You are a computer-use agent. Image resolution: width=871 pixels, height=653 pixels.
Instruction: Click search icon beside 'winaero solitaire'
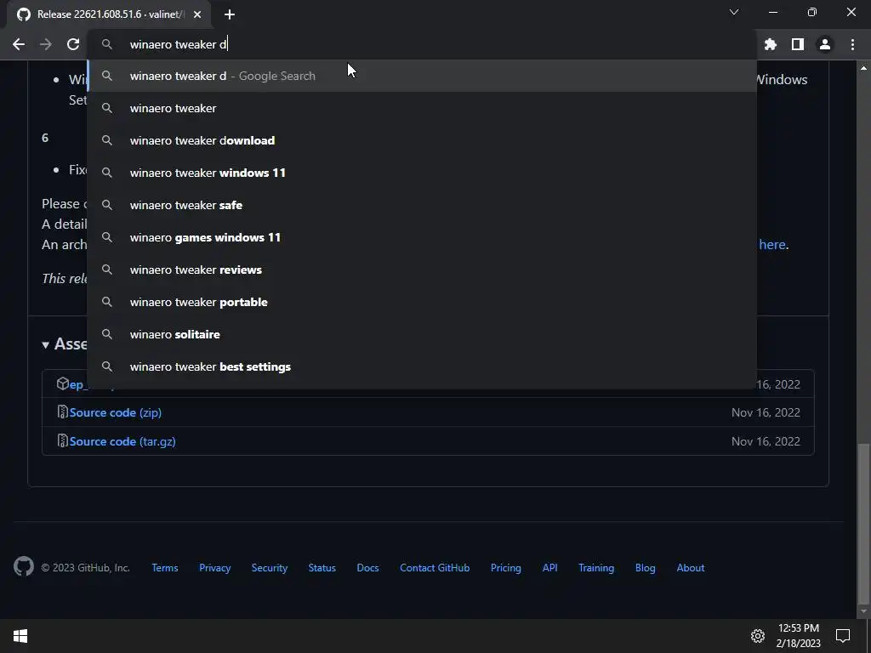[x=107, y=334]
